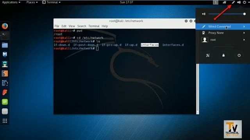Image resolution: width=250 pixels, height=140 pixels.
Task: Open the Terminal menu in terminal window
Action: (x=94, y=26)
